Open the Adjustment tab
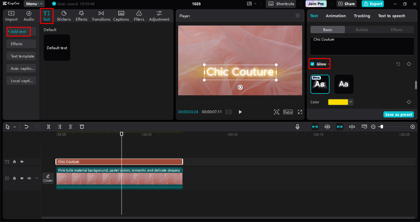This screenshot has width=420, height=222. tap(159, 16)
